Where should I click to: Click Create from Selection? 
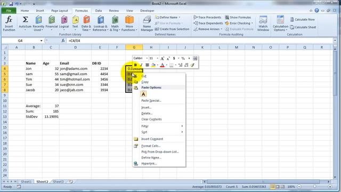pyautogui.click(x=172, y=29)
